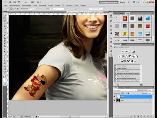Image resolution: width=157 pixels, height=118 pixels.
Task: Add a Curves adjustment layer
Action: [130, 51]
